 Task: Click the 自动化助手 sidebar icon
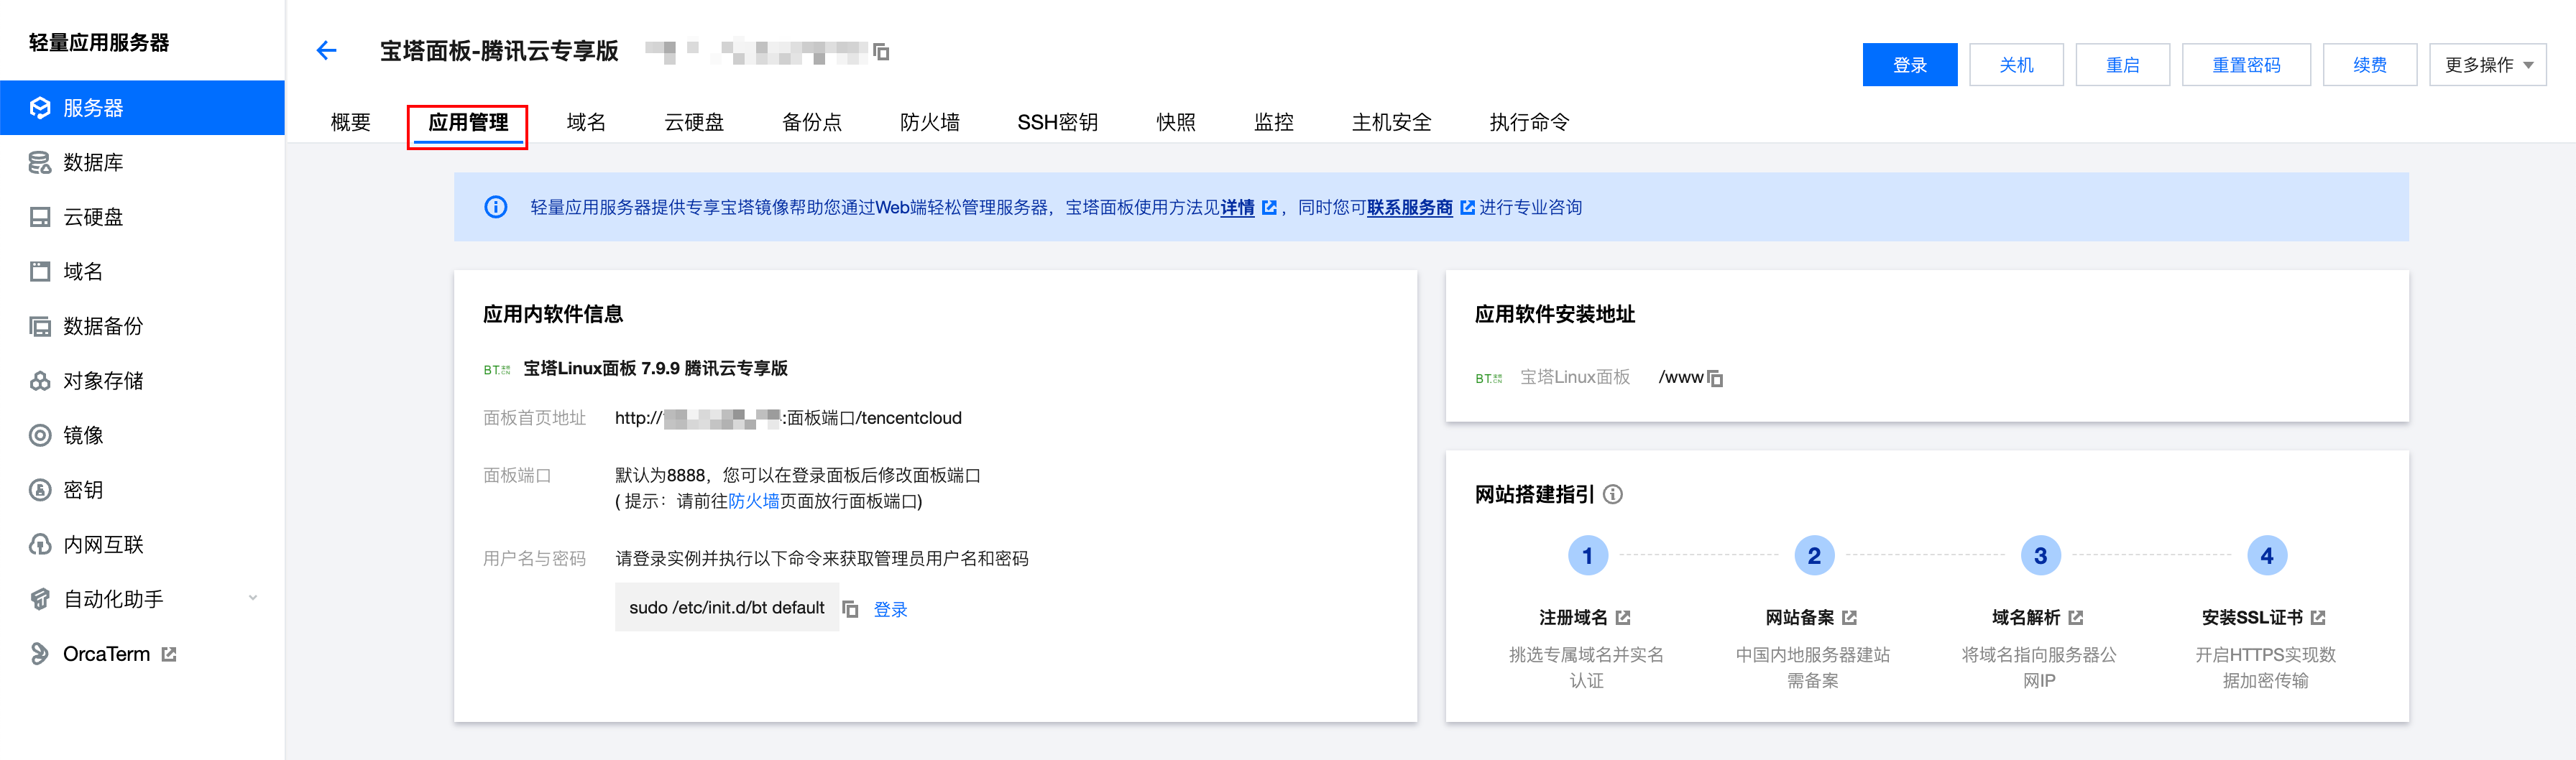pos(40,599)
